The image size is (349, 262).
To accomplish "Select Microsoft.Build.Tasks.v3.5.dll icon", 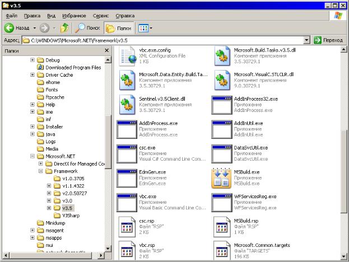I will point(222,56).
